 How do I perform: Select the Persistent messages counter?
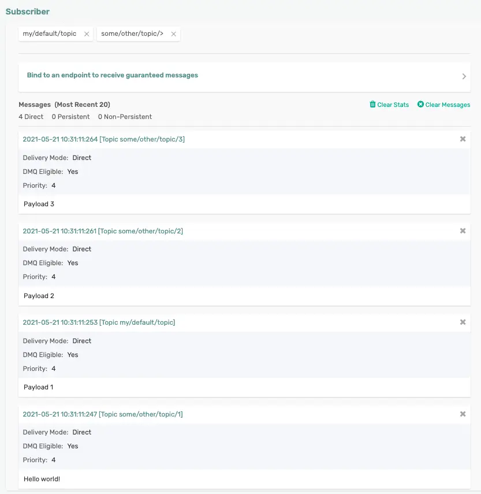pos(70,117)
